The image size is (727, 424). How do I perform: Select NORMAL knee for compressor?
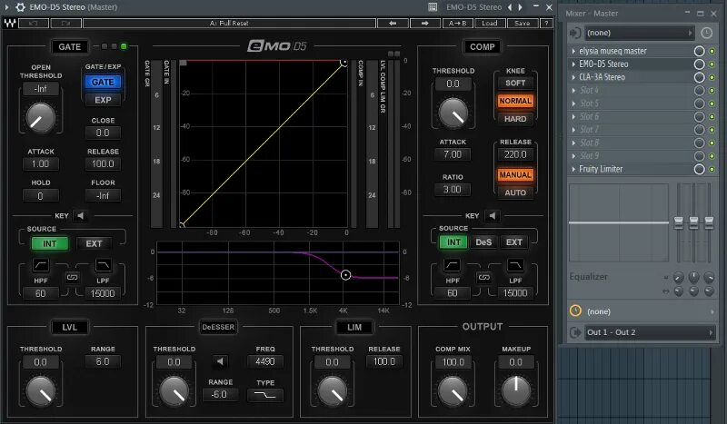515,101
